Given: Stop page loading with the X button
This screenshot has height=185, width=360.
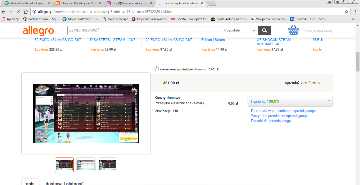Looking at the screenshot, I should pos(18,12).
